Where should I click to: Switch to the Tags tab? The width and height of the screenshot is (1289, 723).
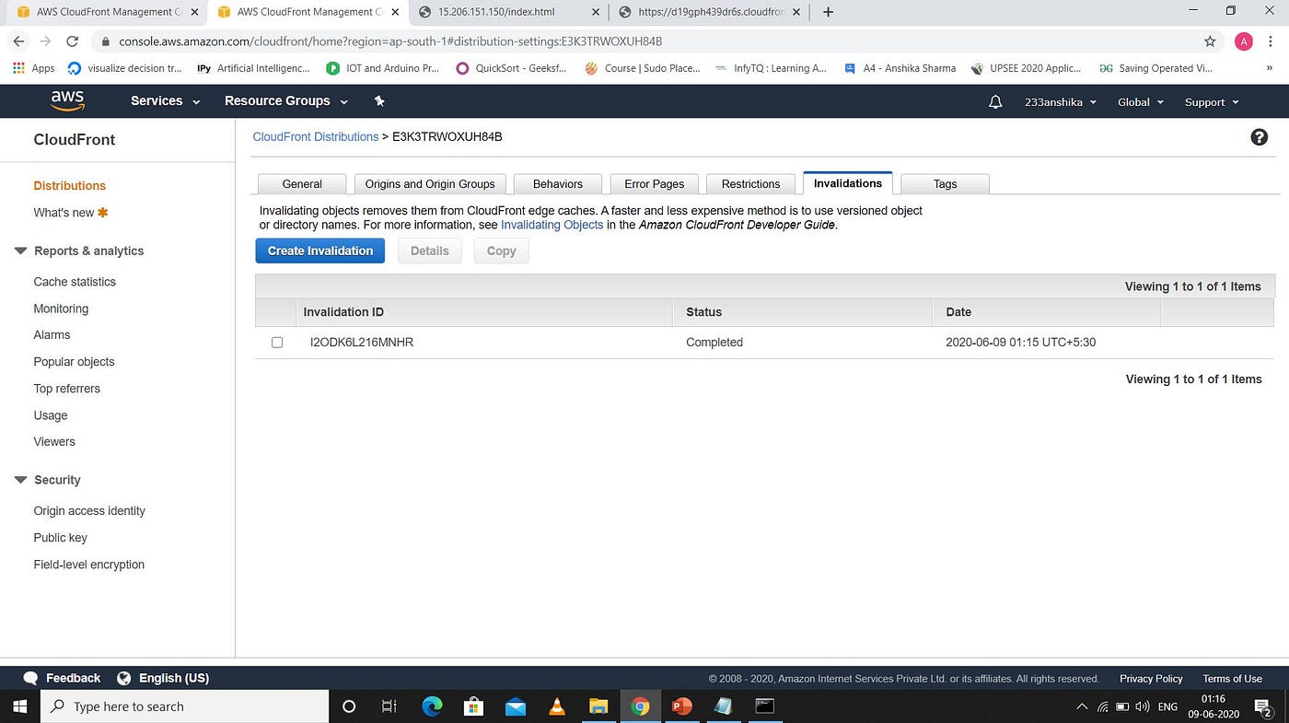945,183
